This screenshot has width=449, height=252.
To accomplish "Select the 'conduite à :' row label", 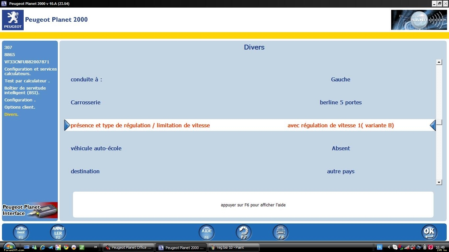I will pyautogui.click(x=86, y=79).
